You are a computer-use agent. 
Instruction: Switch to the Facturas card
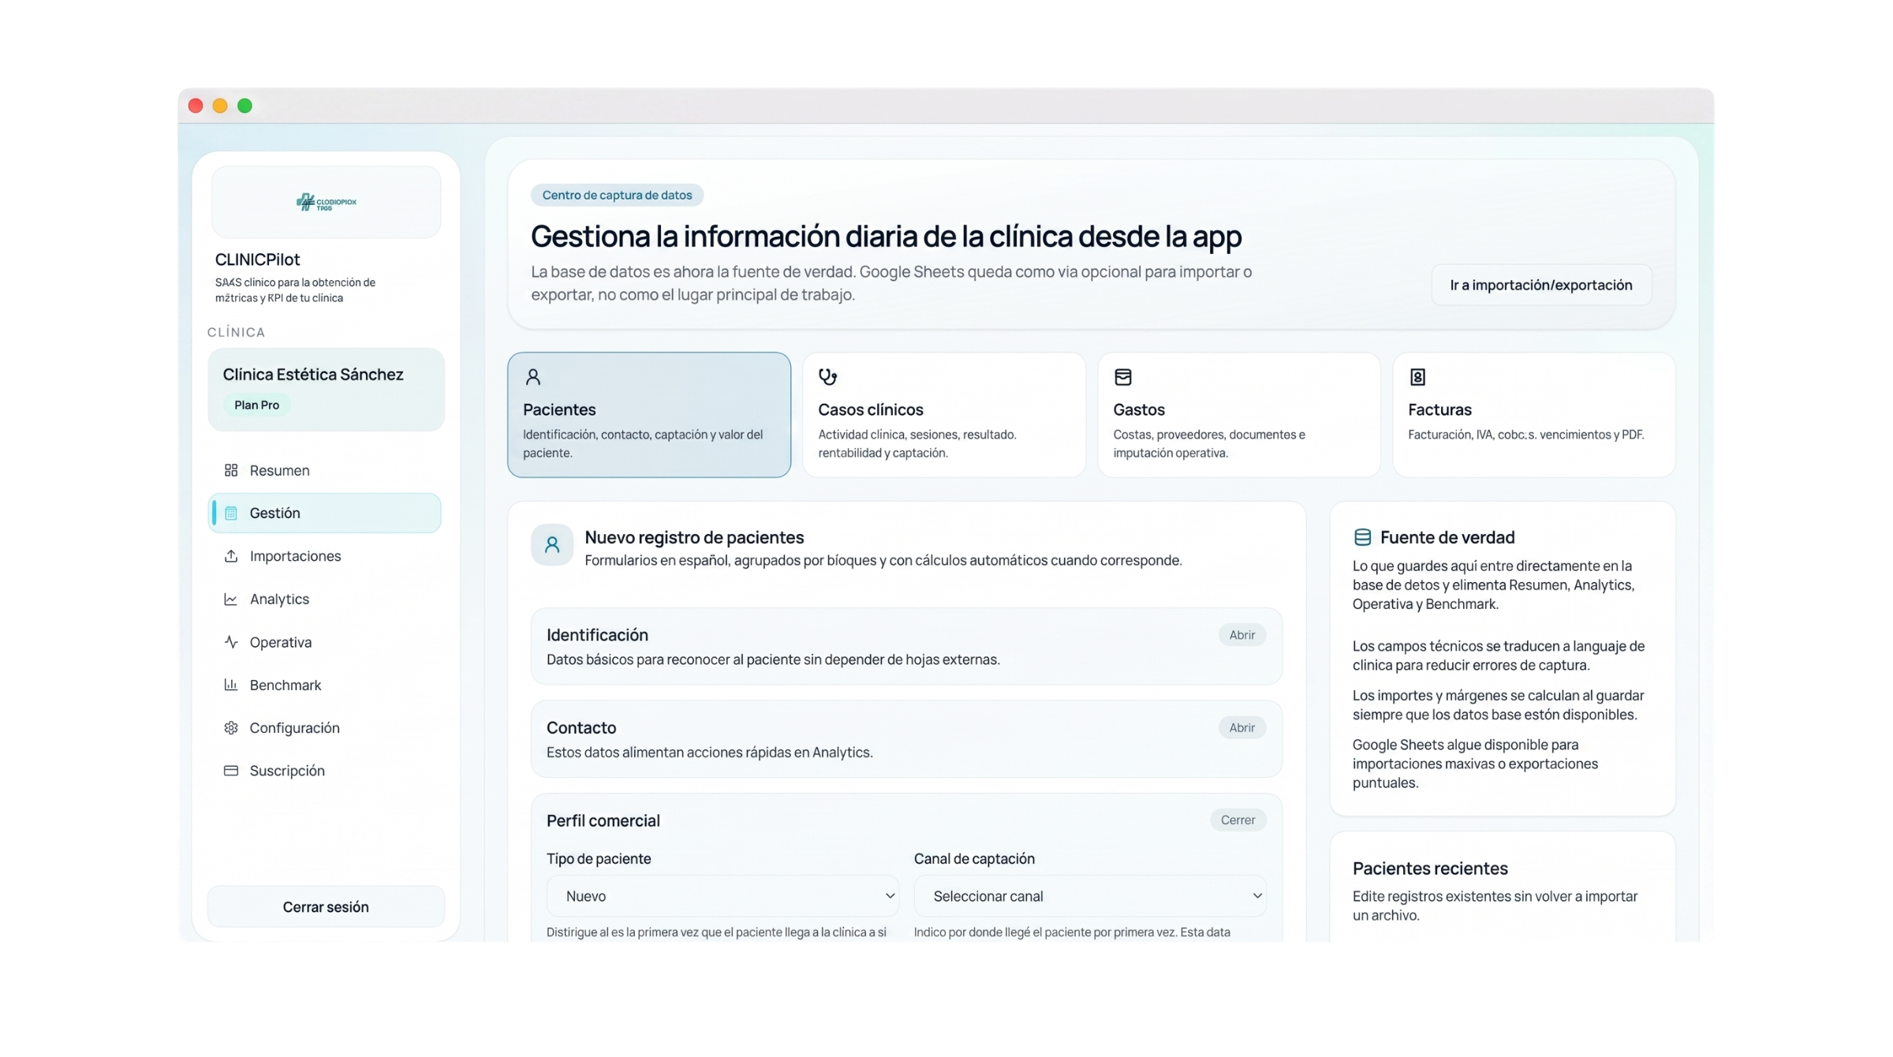click(x=1534, y=415)
